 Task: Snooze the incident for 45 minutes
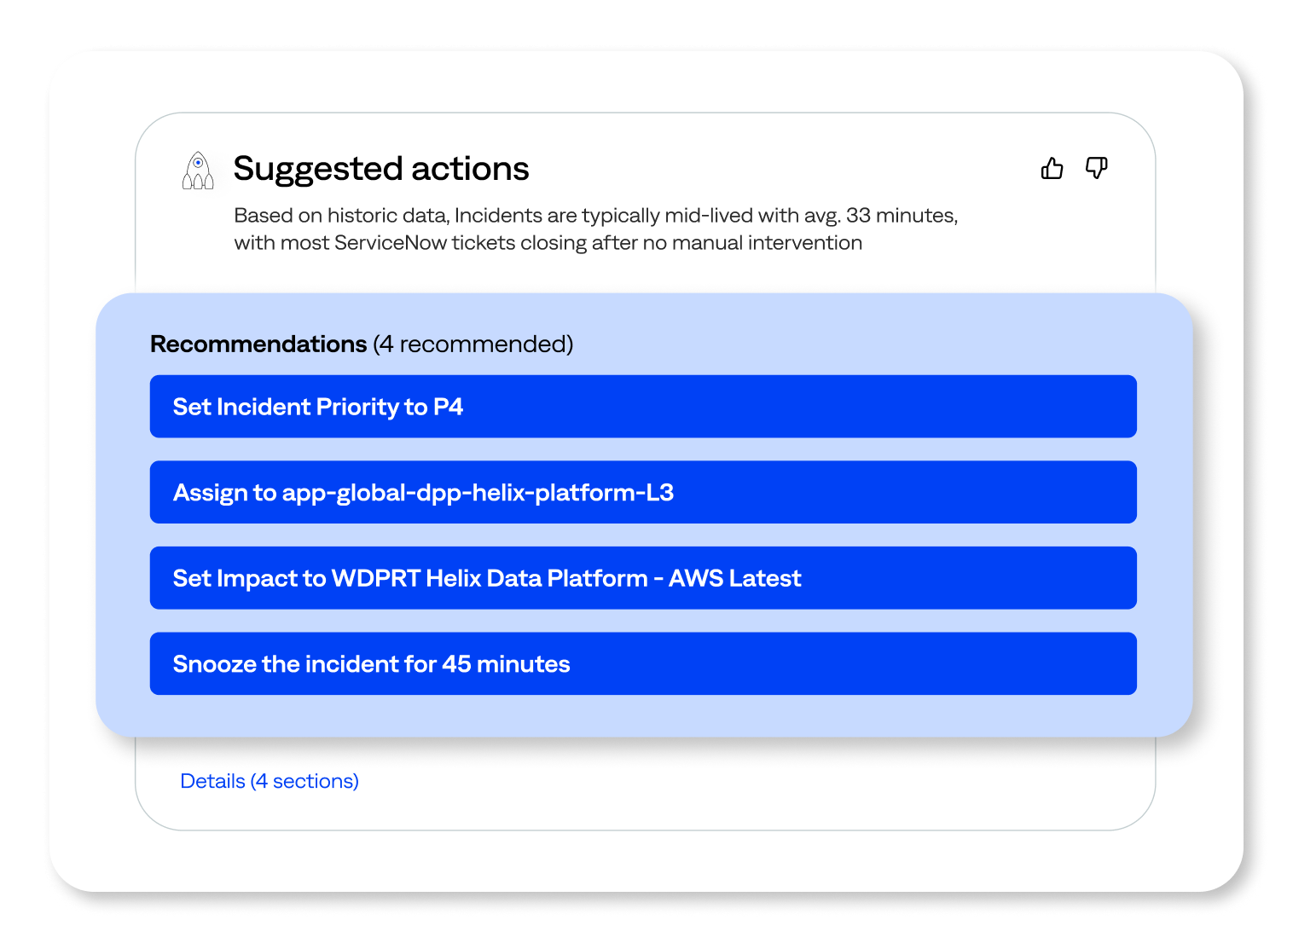[x=643, y=663]
